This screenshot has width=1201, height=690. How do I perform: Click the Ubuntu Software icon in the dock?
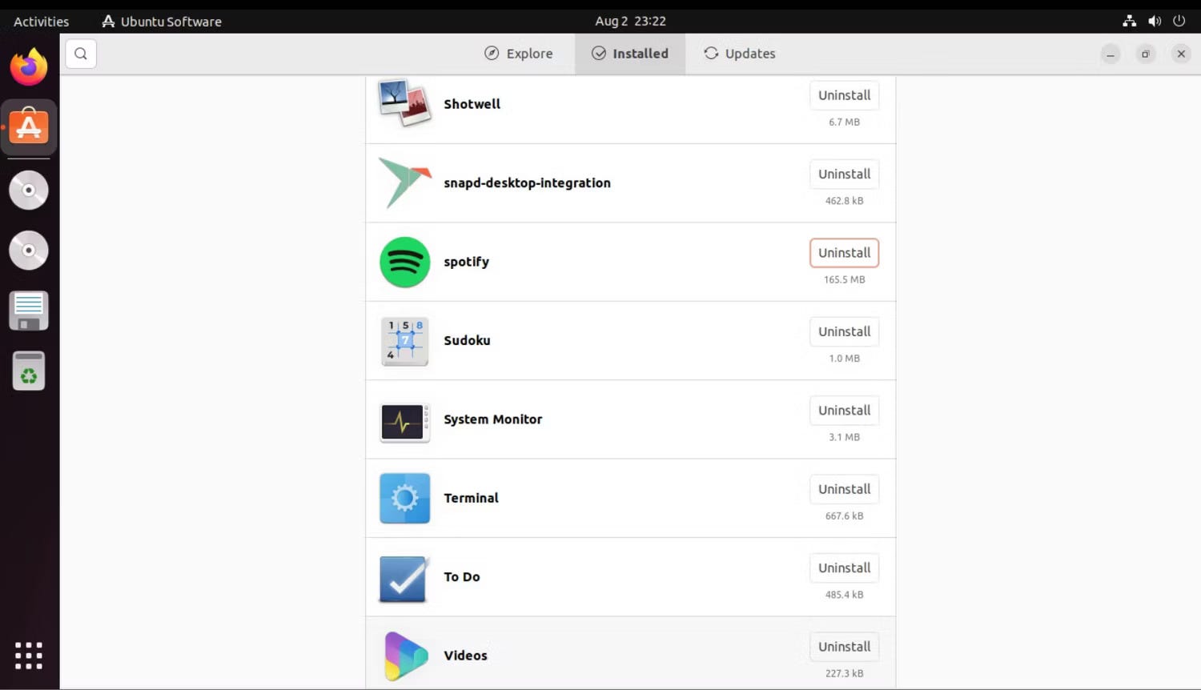point(29,126)
